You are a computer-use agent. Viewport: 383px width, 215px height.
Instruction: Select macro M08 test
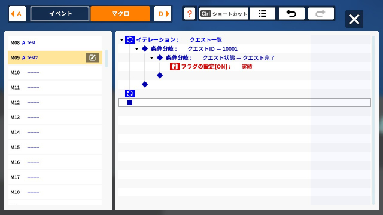[x=55, y=42]
